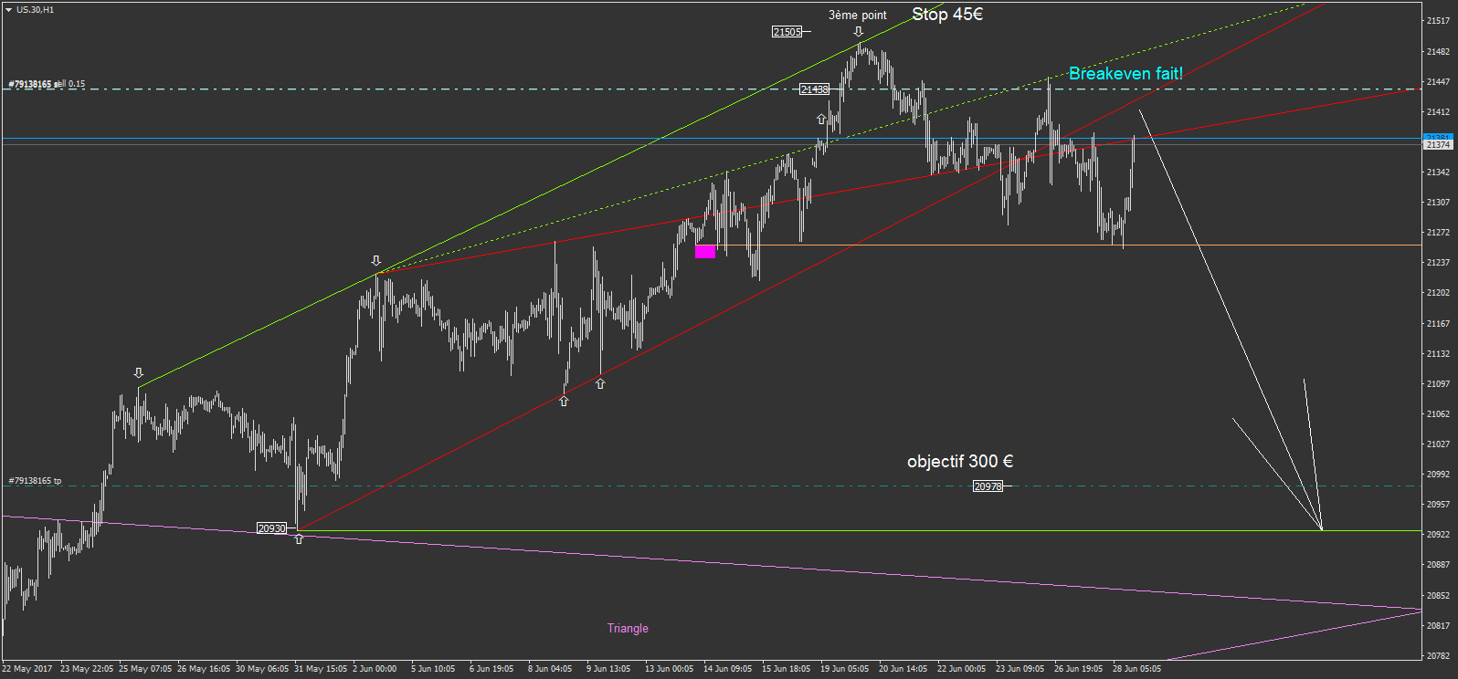Select the up arrow below 20930 low
Image resolution: width=1458 pixels, height=679 pixels.
point(299,539)
